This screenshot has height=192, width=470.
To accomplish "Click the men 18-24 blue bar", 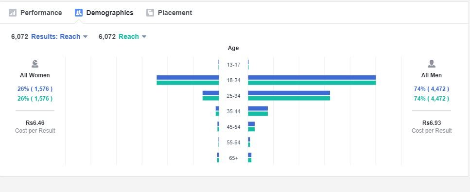I will (312, 77).
